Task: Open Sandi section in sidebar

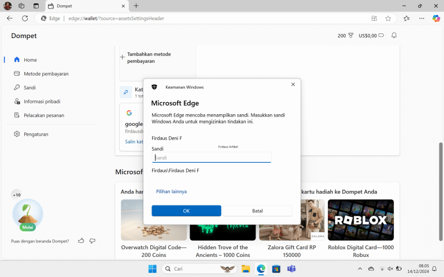Action: pos(25,87)
